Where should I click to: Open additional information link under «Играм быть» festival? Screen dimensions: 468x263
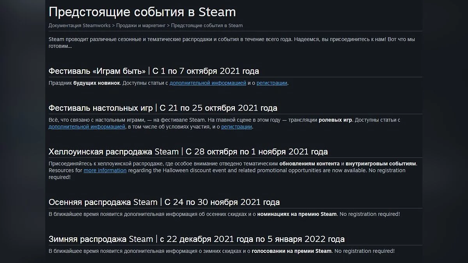coord(207,83)
